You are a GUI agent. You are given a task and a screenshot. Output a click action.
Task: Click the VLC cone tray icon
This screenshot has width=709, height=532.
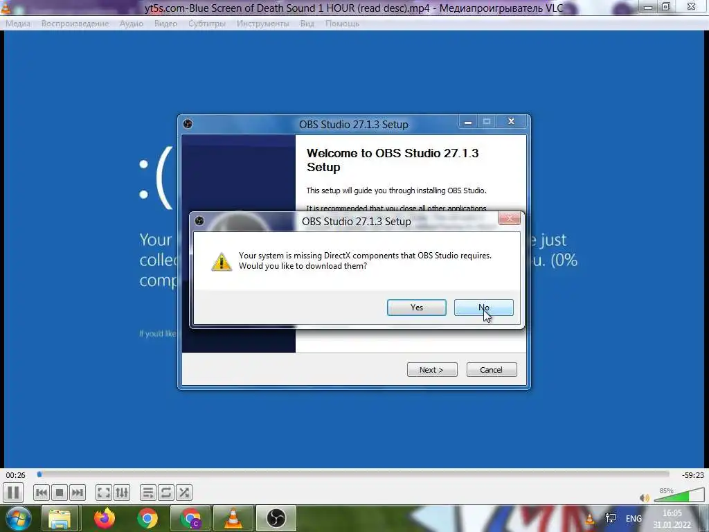(590, 518)
